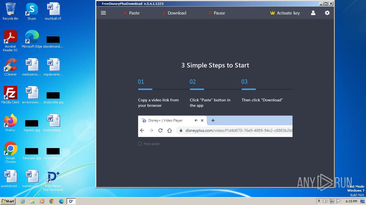
Task: Click the 6:15 PM taskbar clock
Action: click(x=351, y=201)
